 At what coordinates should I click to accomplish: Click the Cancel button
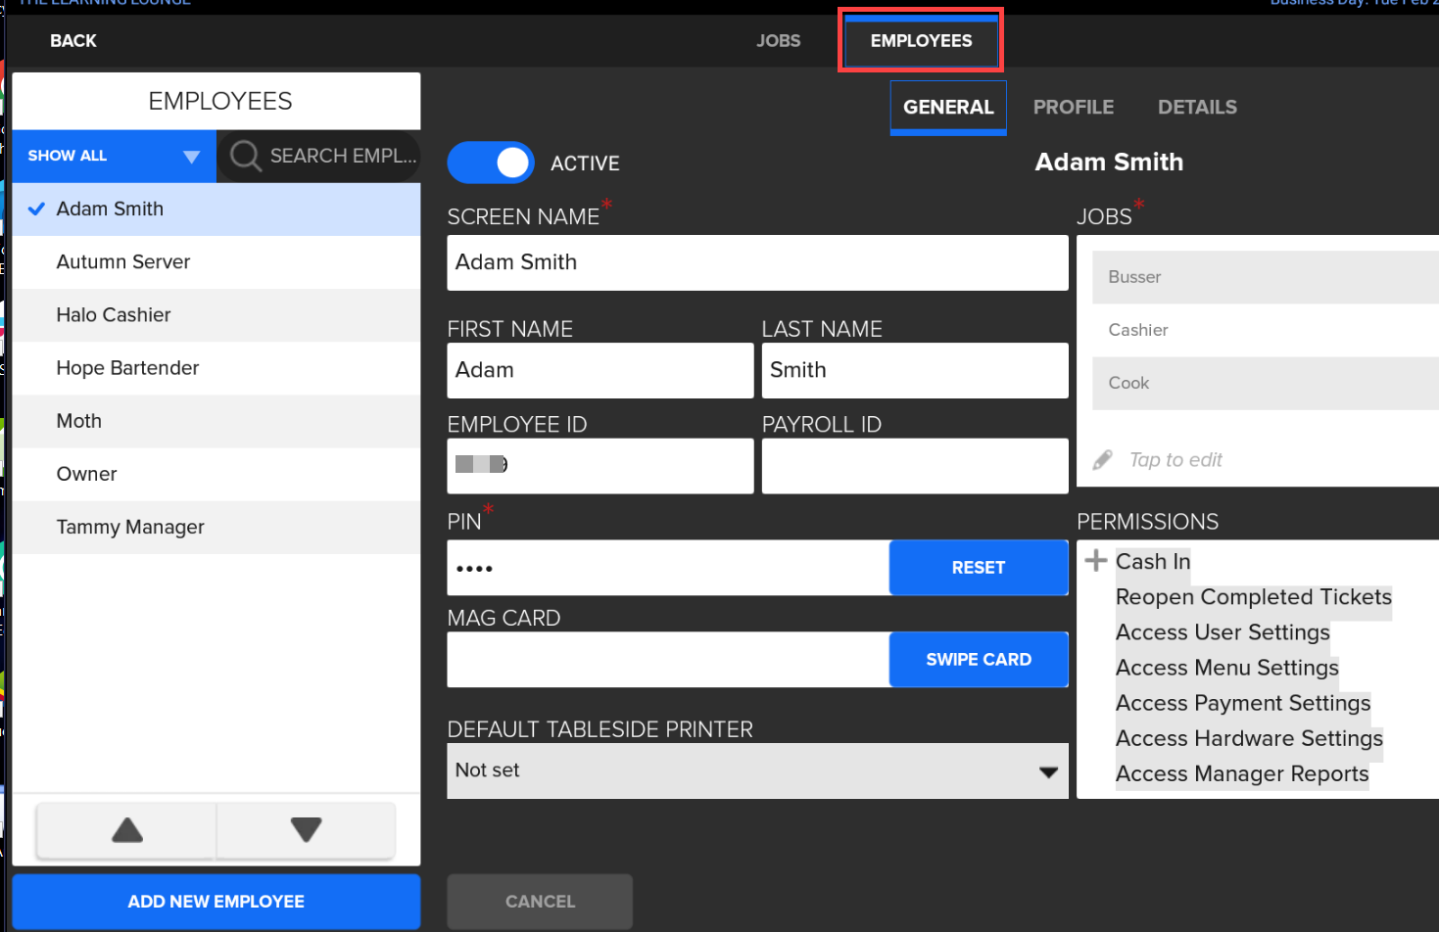tap(540, 902)
